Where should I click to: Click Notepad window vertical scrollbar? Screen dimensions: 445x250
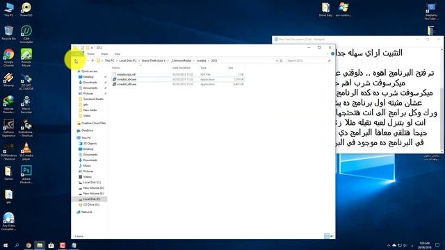tap(442, 99)
